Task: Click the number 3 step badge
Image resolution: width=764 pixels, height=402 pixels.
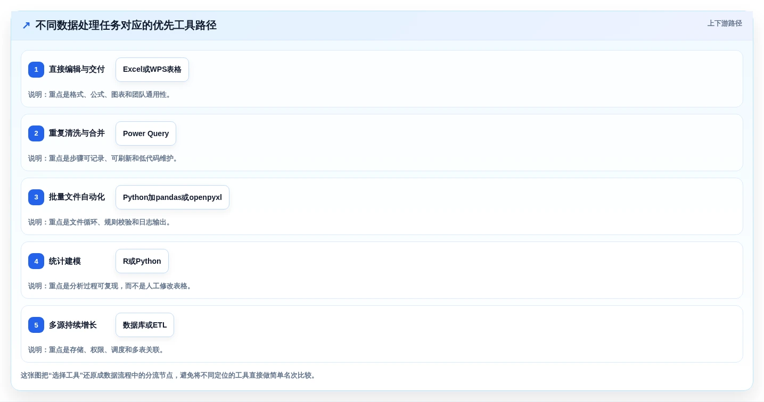Action: [36, 197]
